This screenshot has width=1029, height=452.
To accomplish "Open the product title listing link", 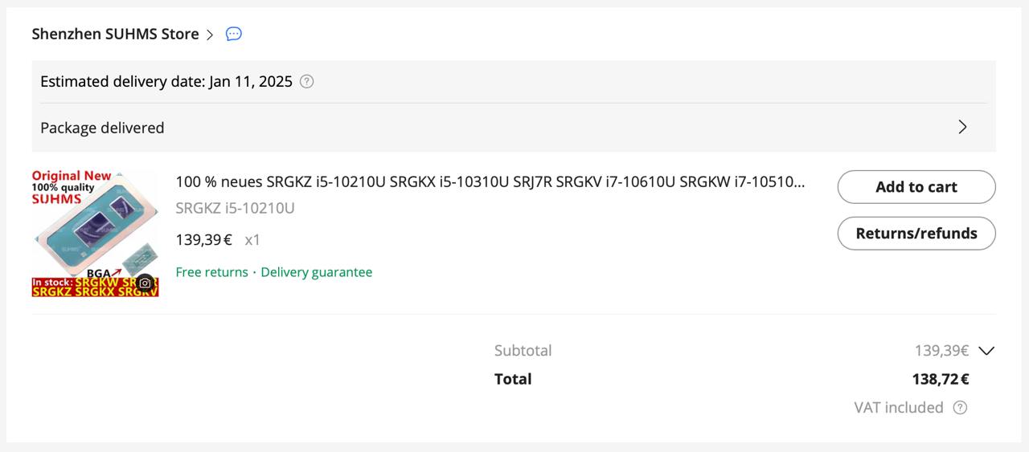I will [x=490, y=181].
